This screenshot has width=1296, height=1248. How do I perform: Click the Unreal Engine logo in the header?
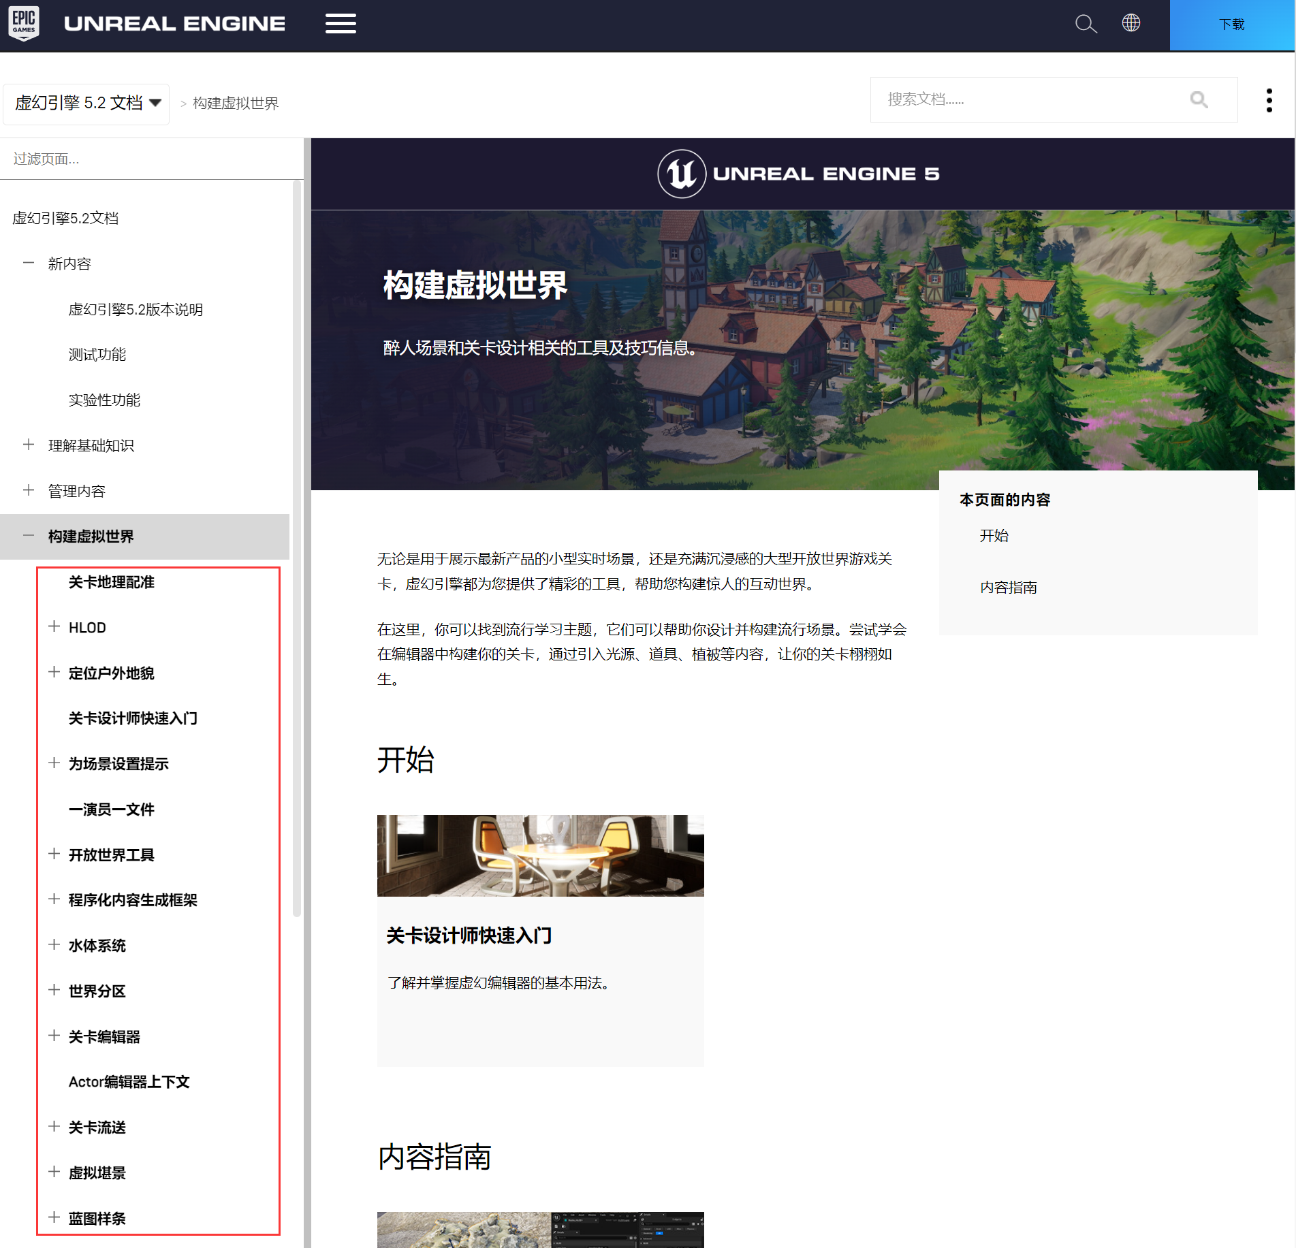(x=174, y=22)
